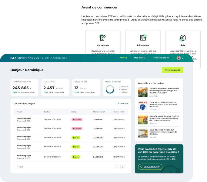
Task: Go to previous page of projects table
Action: click(117, 167)
